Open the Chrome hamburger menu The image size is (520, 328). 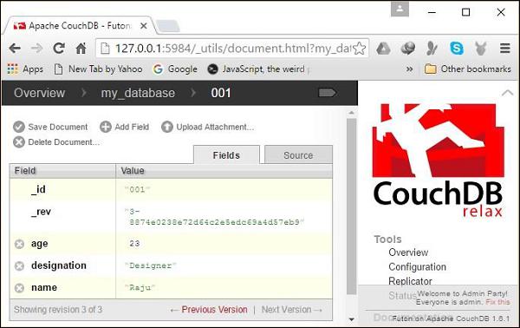tap(505, 49)
